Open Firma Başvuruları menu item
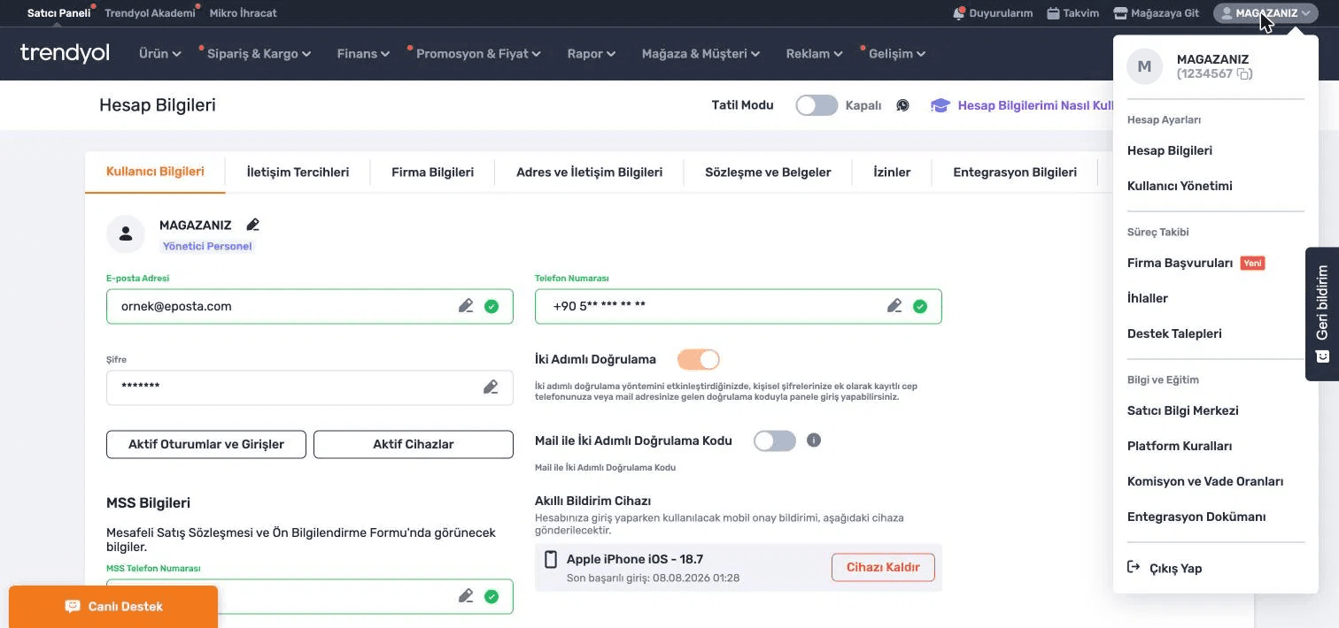The width and height of the screenshot is (1339, 628). (x=1180, y=263)
